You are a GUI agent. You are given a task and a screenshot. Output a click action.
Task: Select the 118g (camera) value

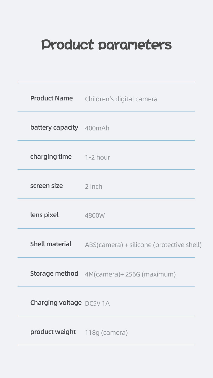[106, 333]
